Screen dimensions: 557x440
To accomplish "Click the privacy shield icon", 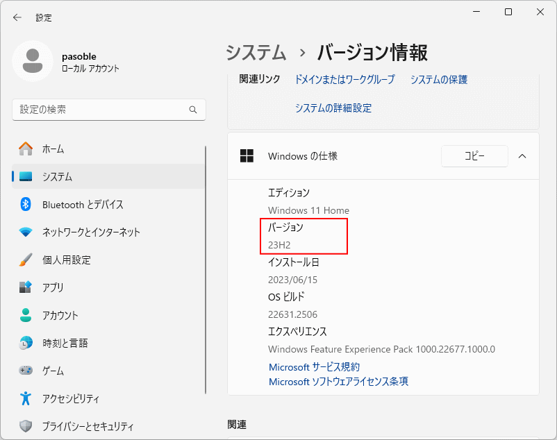I will tap(26, 426).
